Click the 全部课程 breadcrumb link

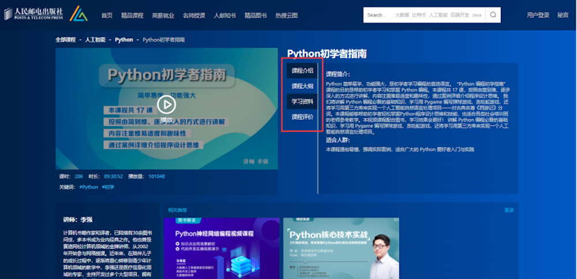(65, 40)
